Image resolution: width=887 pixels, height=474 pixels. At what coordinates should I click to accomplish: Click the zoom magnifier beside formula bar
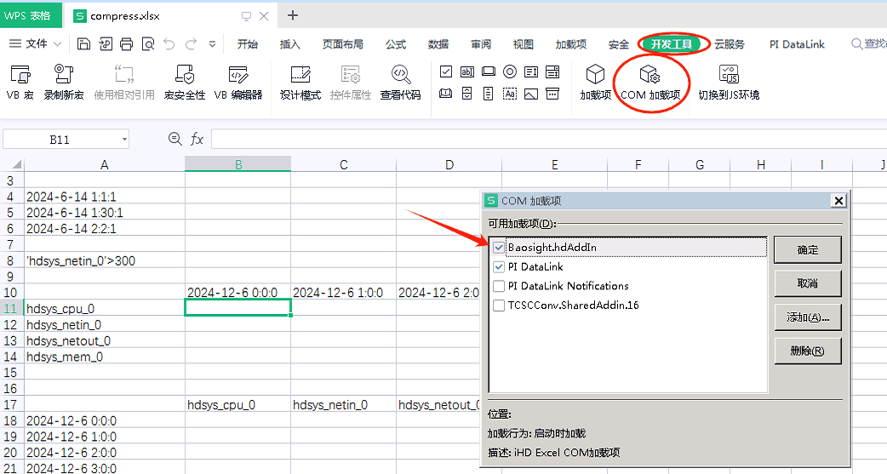175,139
